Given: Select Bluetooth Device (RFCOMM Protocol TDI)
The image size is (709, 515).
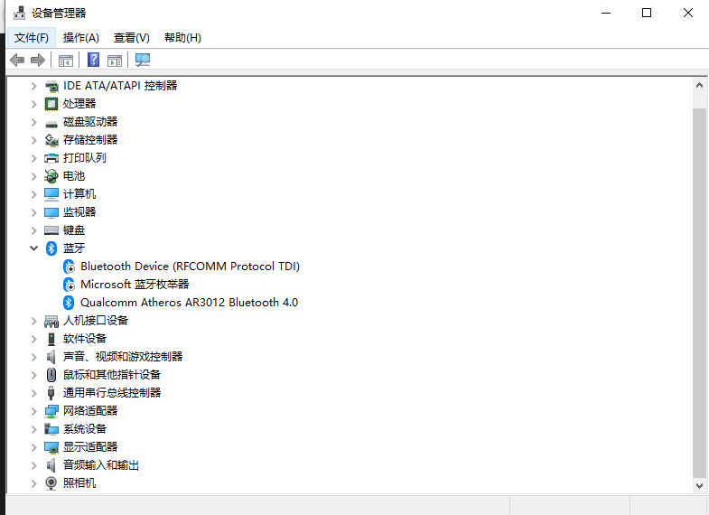Looking at the screenshot, I should 190,267.
